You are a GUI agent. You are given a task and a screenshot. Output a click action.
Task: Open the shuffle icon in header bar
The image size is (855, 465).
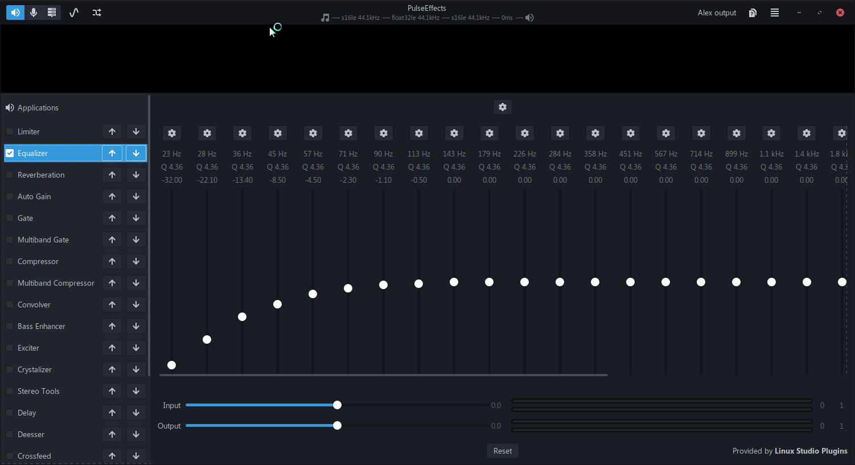97,13
